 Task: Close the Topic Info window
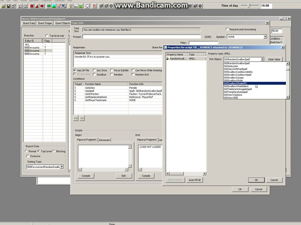[x=267, y=23]
